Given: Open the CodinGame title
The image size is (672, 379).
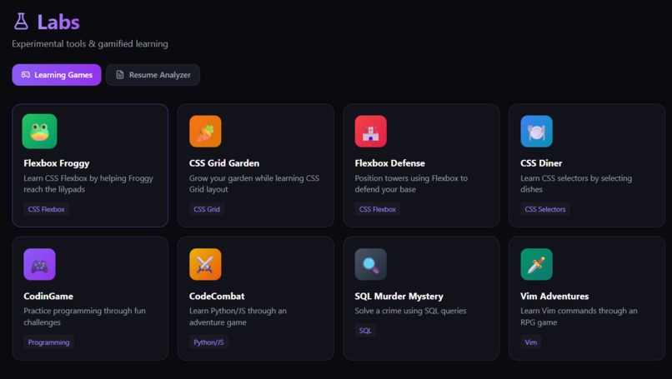Looking at the screenshot, I should point(48,297).
